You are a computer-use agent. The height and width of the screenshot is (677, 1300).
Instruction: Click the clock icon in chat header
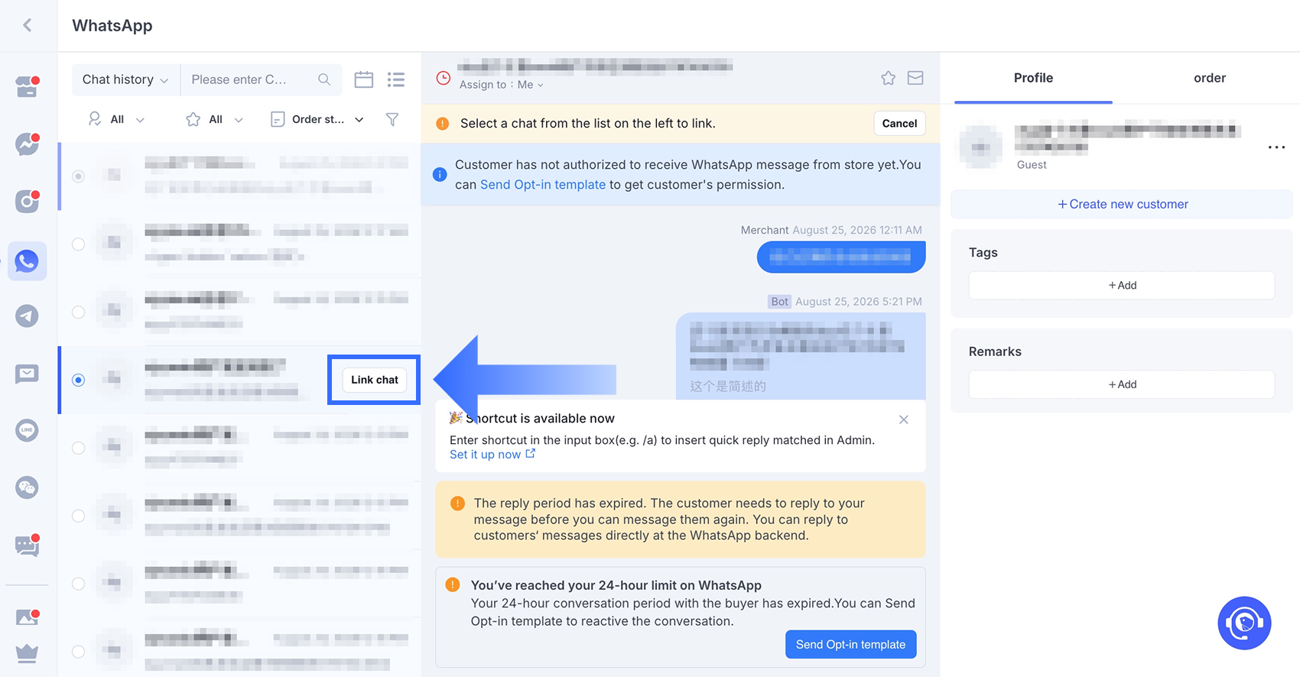tap(443, 78)
